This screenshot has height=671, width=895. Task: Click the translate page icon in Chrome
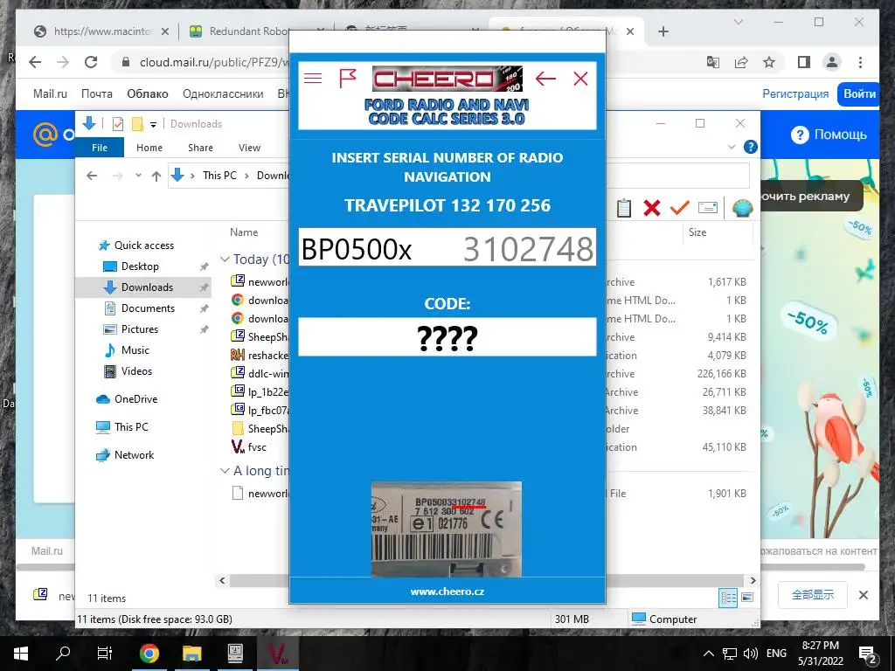point(713,62)
